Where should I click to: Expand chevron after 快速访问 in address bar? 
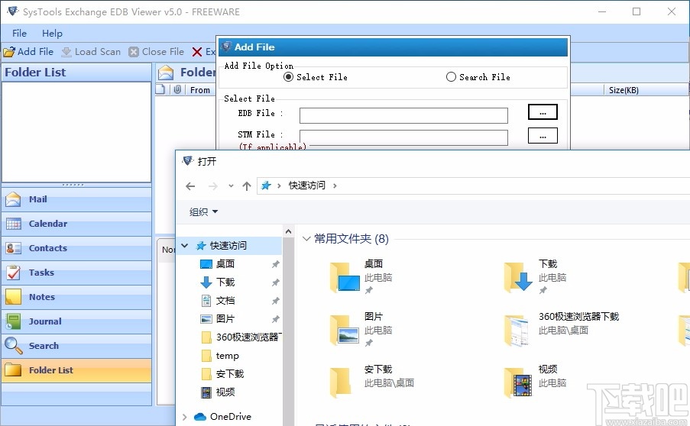(x=335, y=186)
